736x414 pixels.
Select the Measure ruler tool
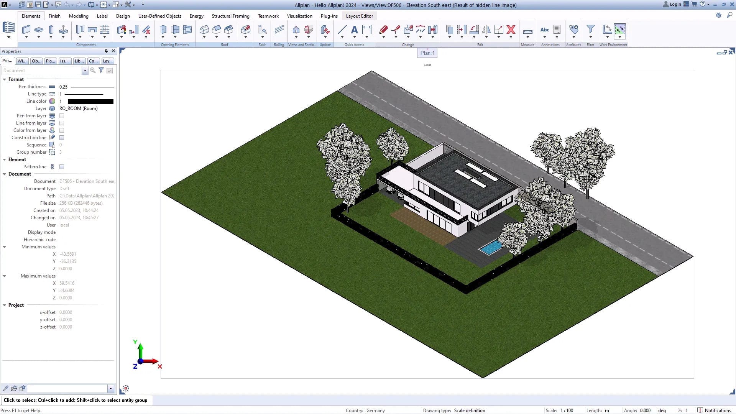pos(527,31)
